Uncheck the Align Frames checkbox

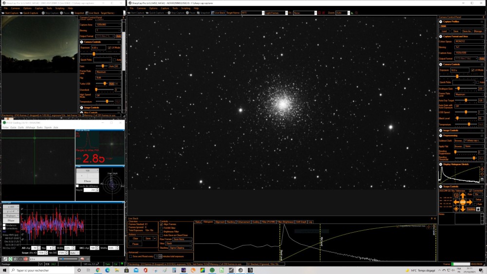pyautogui.click(x=161, y=224)
